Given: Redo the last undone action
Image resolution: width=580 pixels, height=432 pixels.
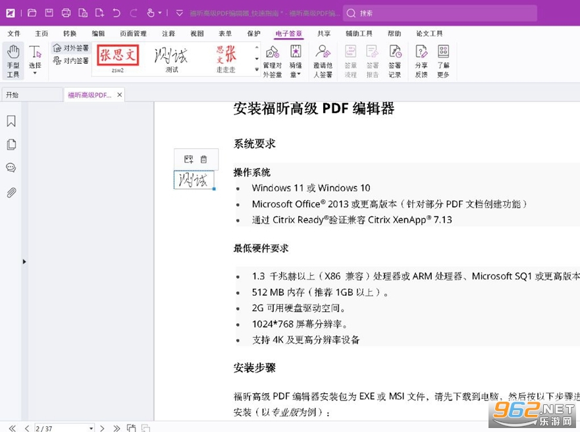Looking at the screenshot, I should (133, 13).
